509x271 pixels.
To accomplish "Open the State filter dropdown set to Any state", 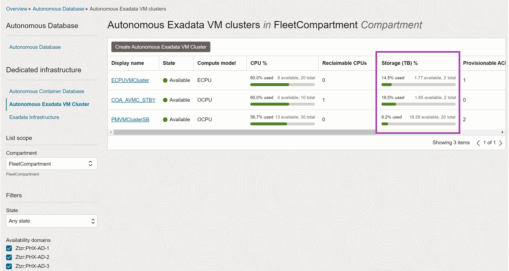I will click(52, 221).
